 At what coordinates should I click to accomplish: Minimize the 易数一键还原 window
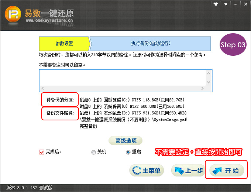click(x=235, y=4)
